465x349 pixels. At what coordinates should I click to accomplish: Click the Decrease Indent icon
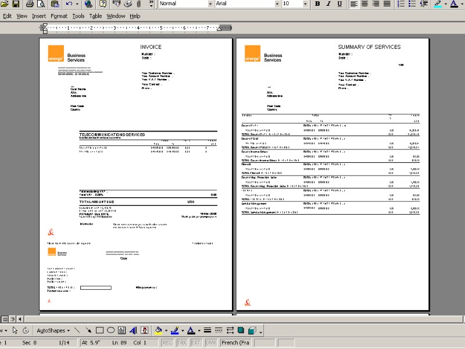coord(424,4)
